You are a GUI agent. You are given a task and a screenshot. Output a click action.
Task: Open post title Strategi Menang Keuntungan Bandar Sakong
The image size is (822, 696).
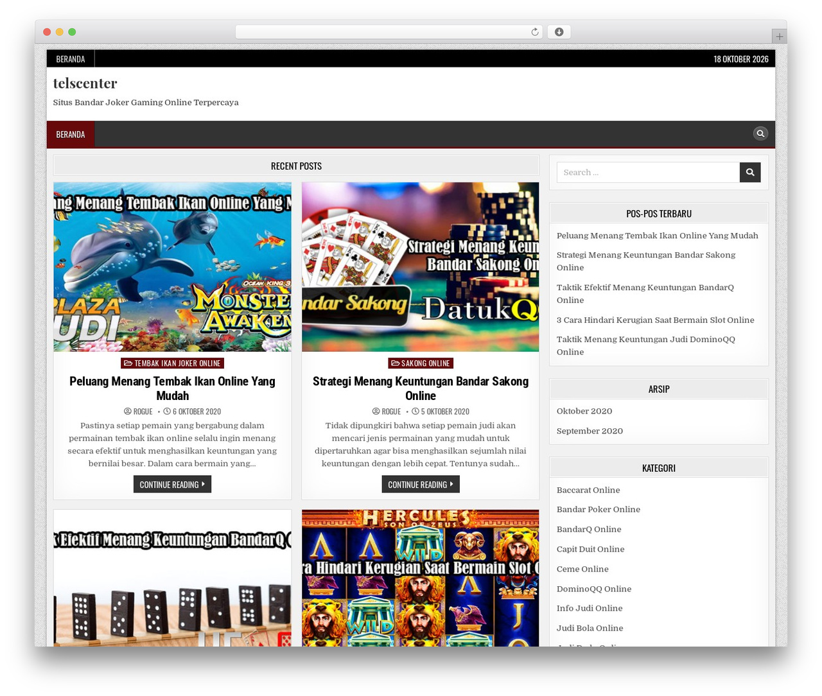(x=421, y=388)
